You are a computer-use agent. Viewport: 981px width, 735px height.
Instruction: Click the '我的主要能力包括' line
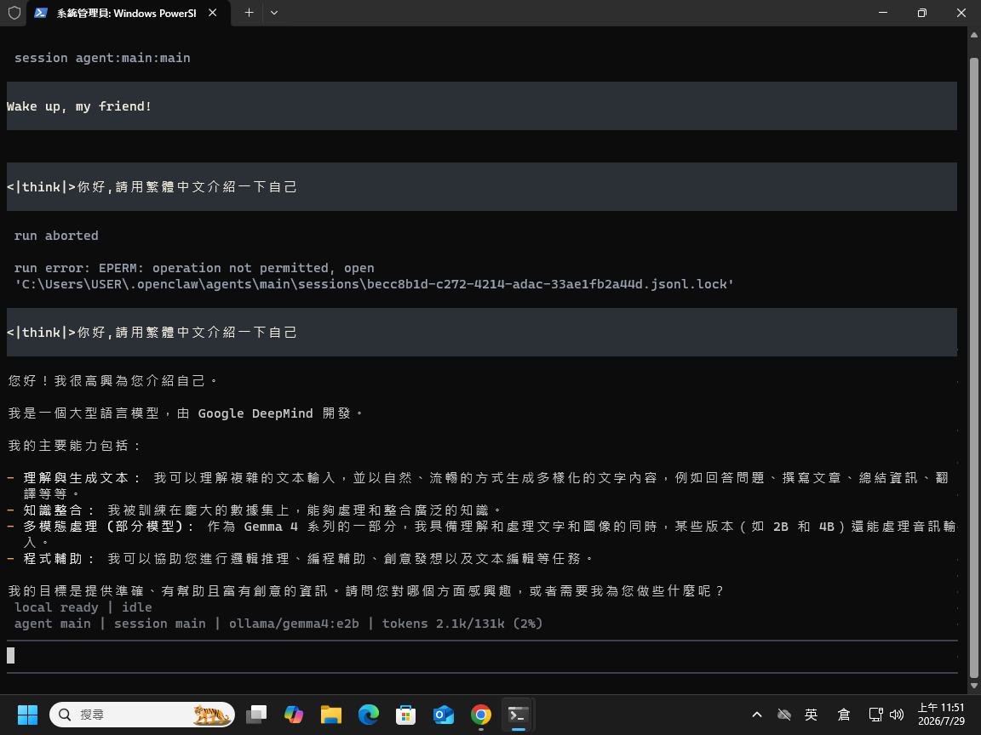coord(75,446)
